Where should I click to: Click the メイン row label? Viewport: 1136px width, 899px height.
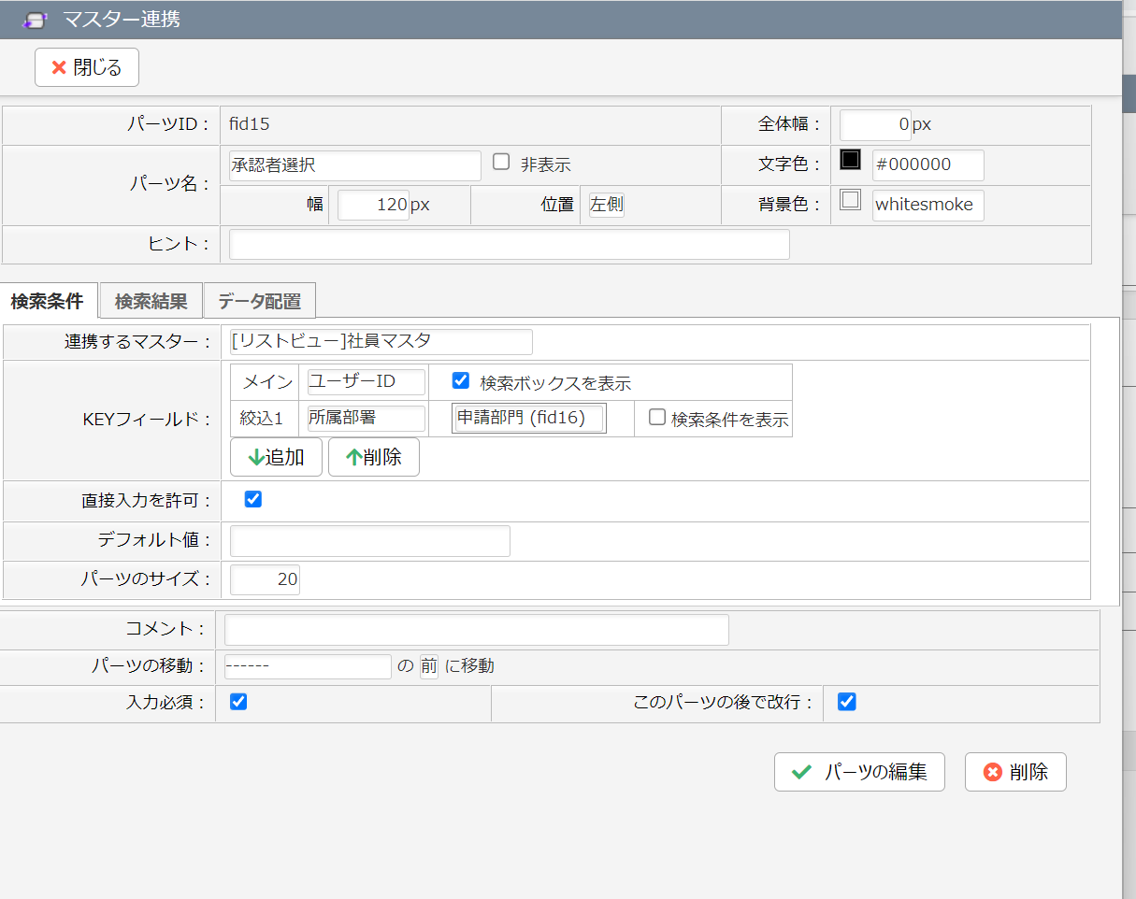tap(266, 382)
